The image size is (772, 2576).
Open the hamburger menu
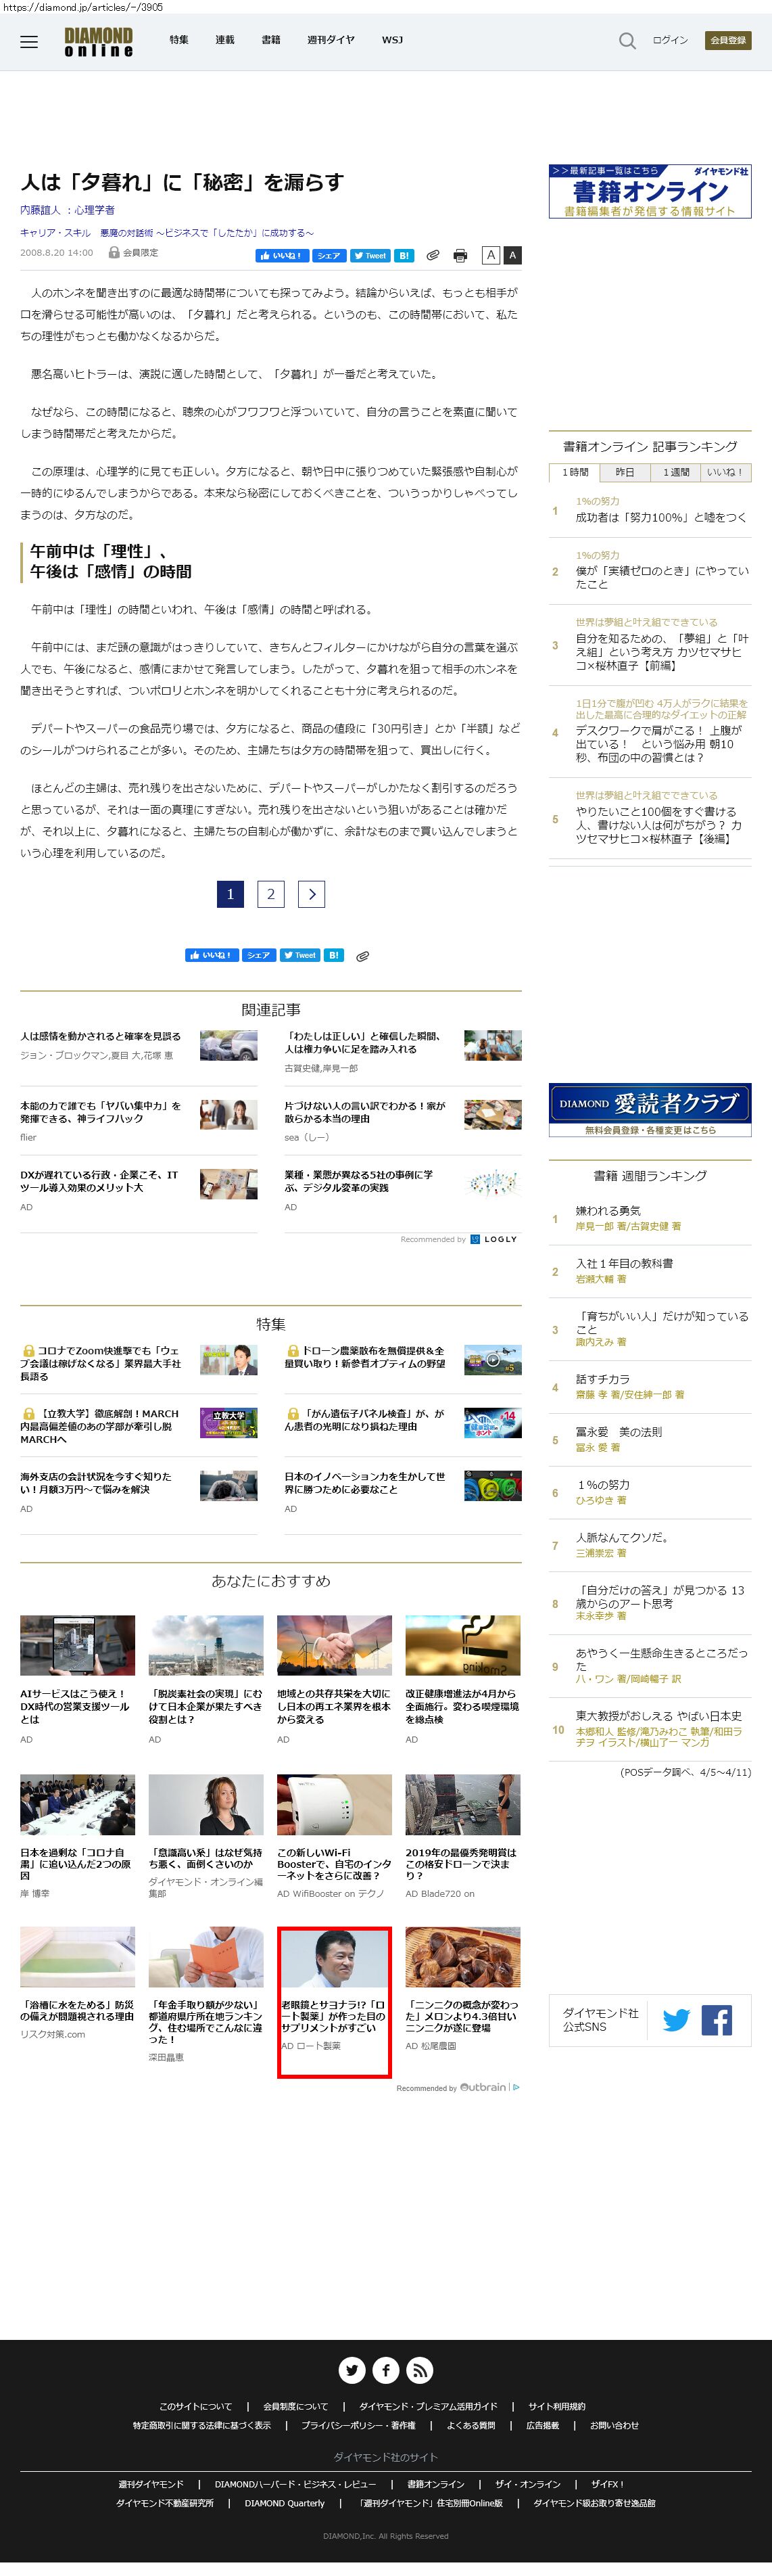(x=29, y=42)
